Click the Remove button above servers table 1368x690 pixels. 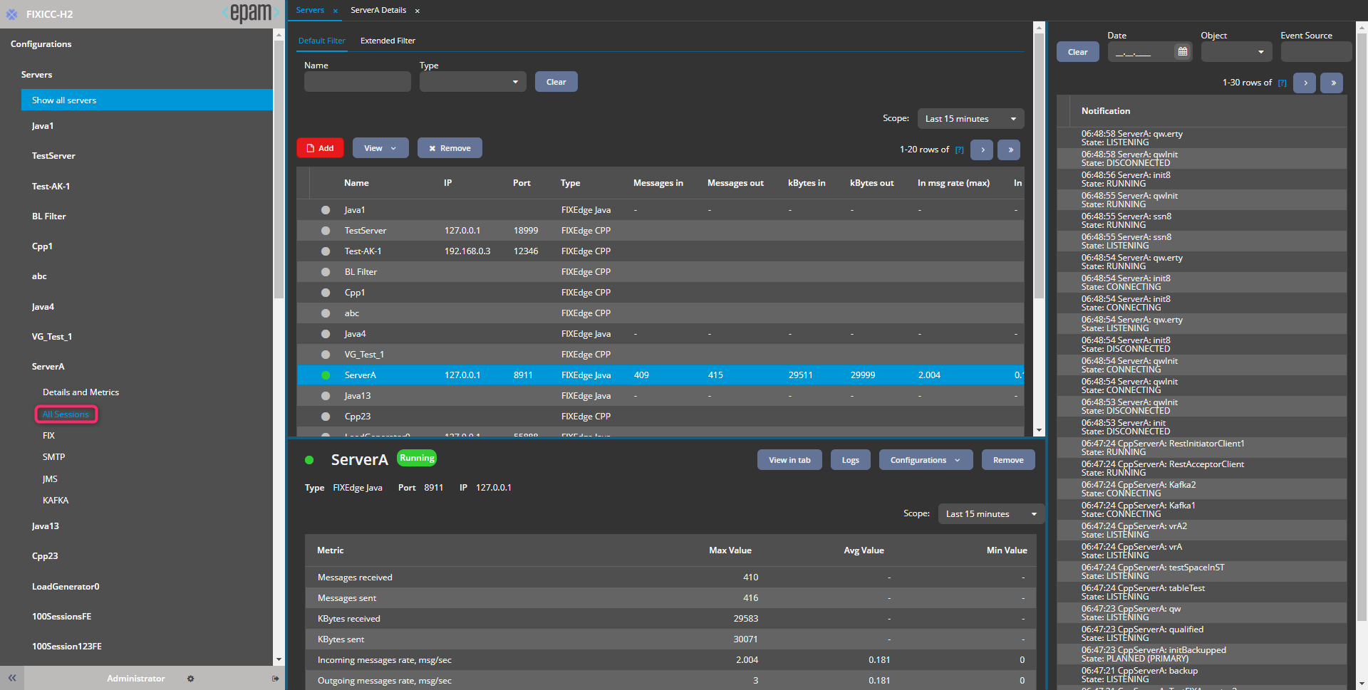point(450,148)
